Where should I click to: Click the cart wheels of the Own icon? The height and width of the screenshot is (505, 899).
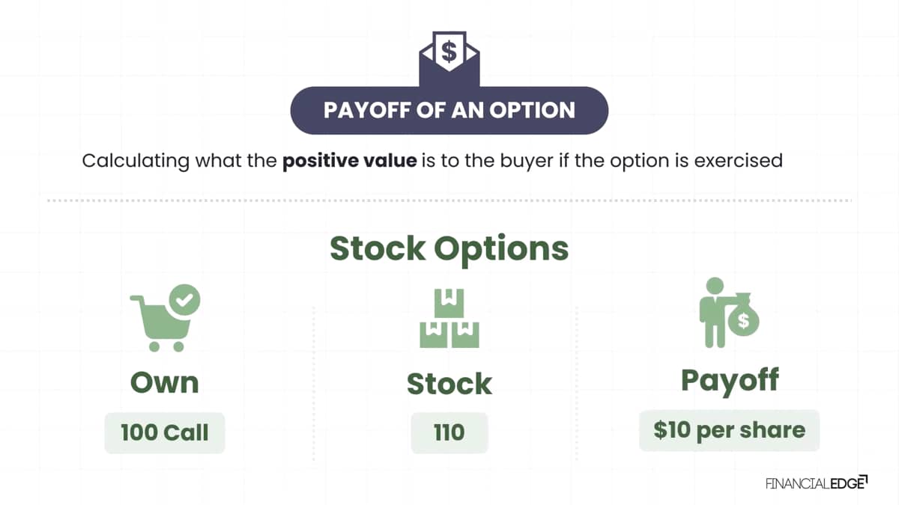166,346
